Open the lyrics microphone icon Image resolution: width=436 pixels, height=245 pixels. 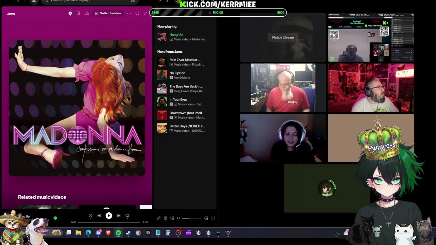[x=159, y=218]
